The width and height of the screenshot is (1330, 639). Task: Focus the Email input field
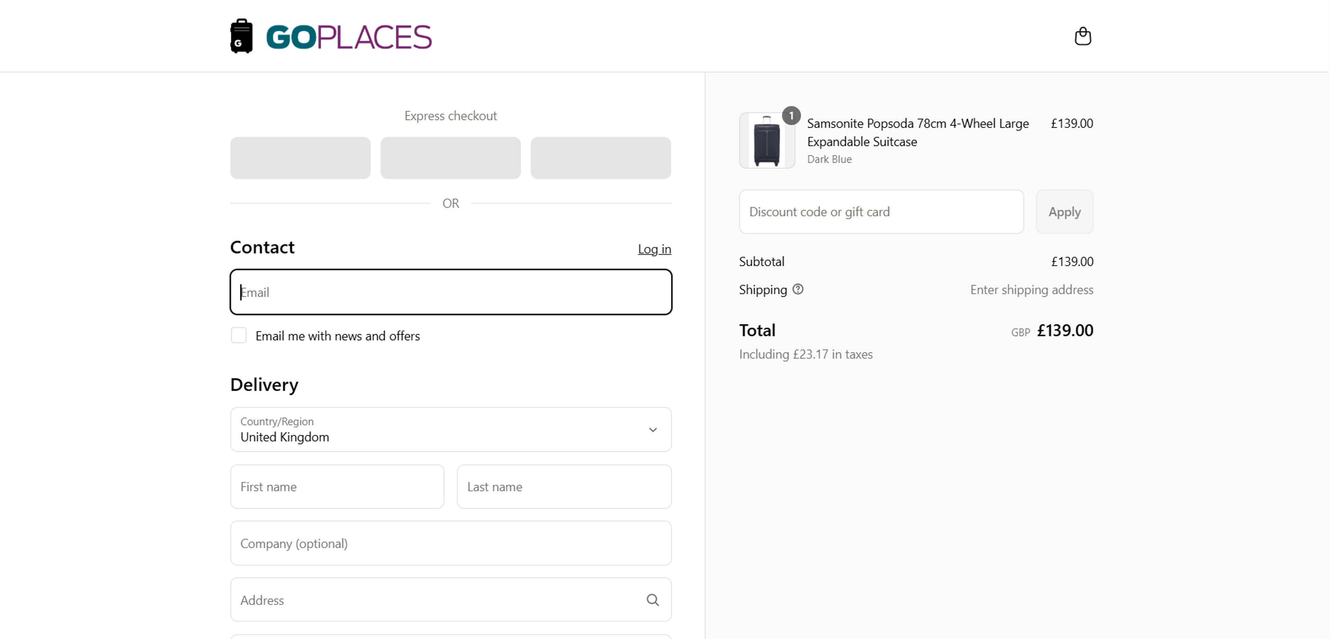(x=450, y=292)
